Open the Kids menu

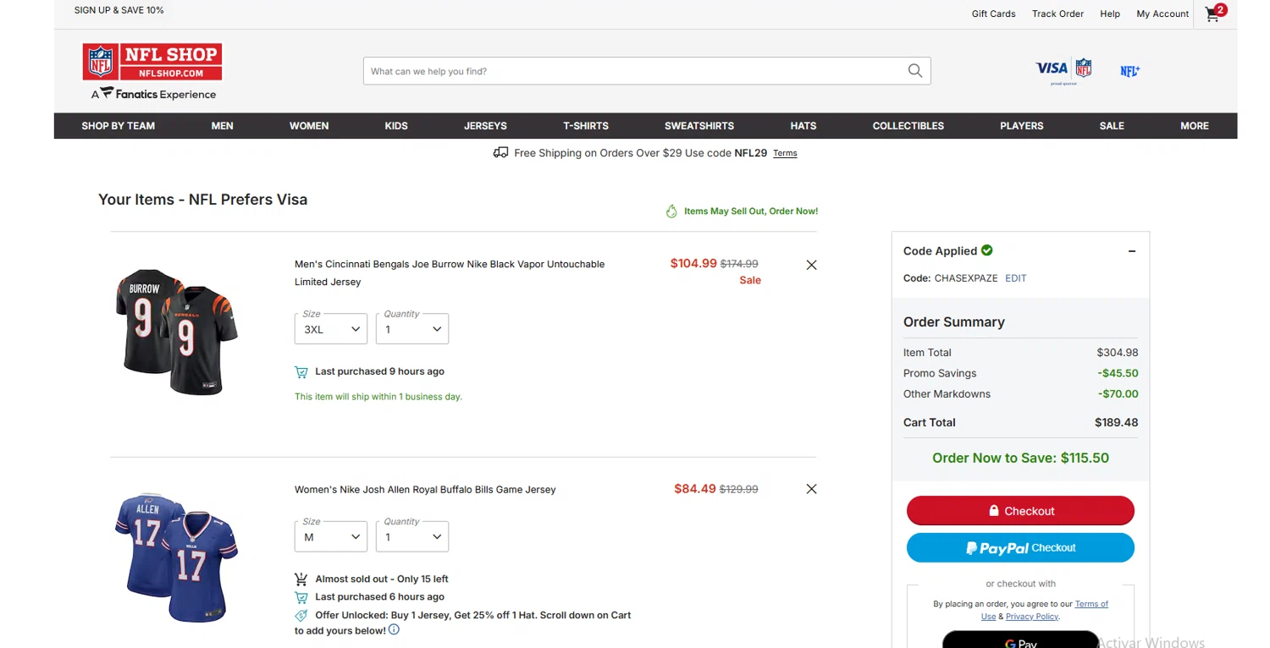click(396, 126)
